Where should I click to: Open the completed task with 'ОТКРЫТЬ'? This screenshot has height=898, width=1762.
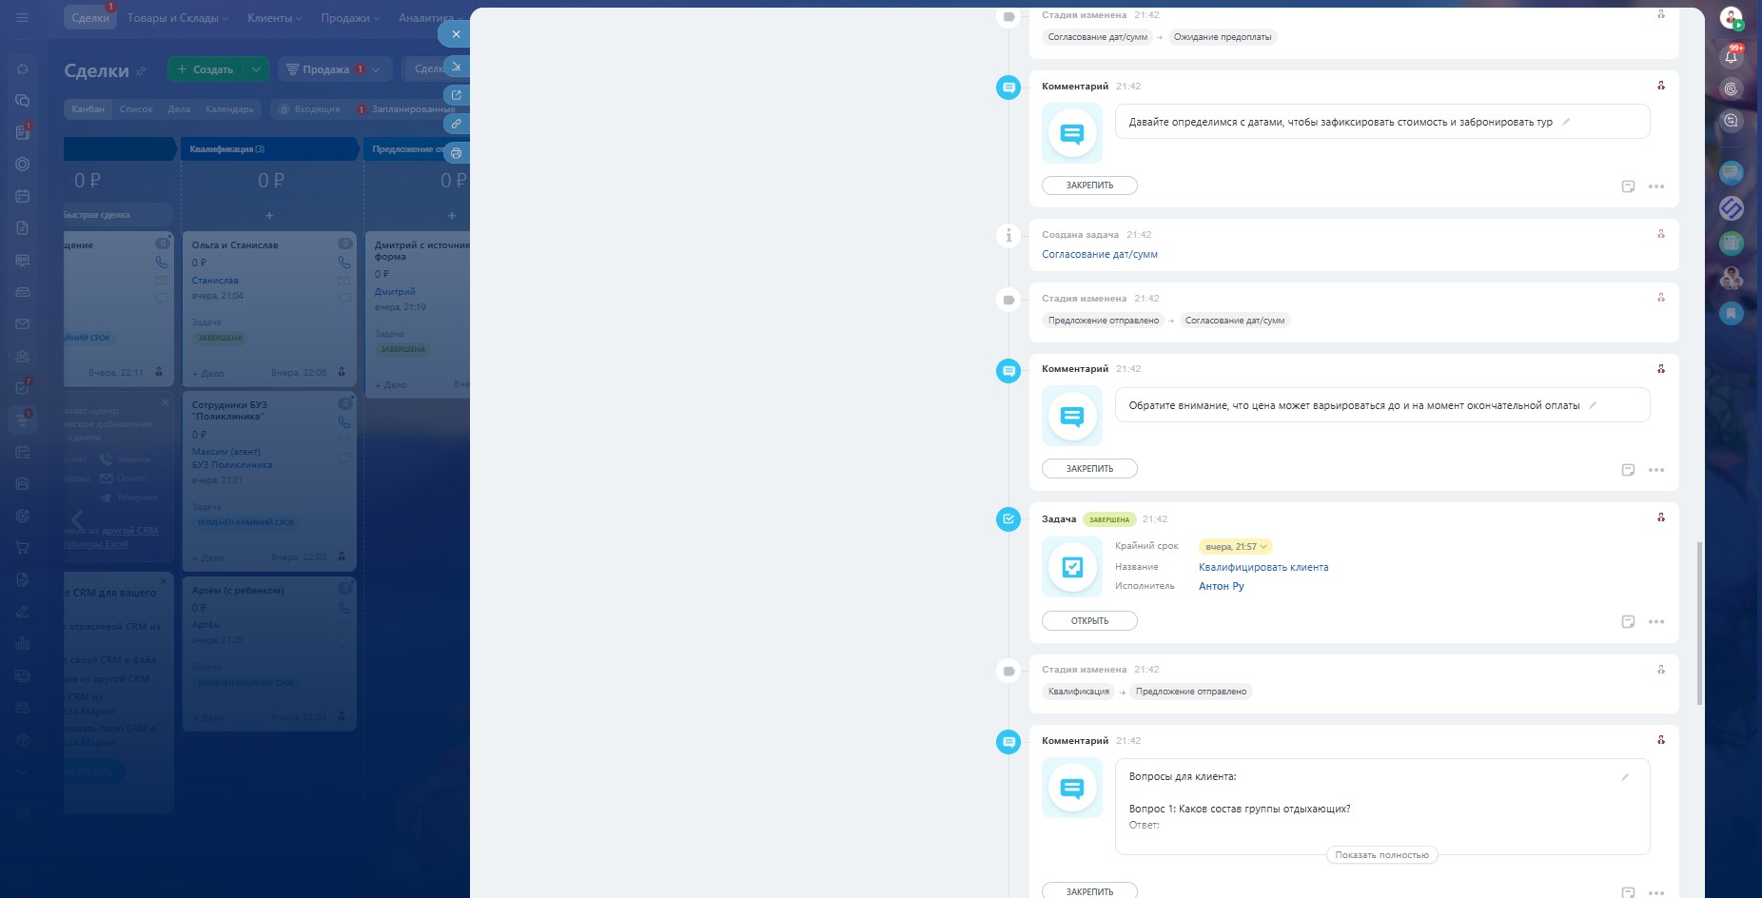pos(1089,621)
